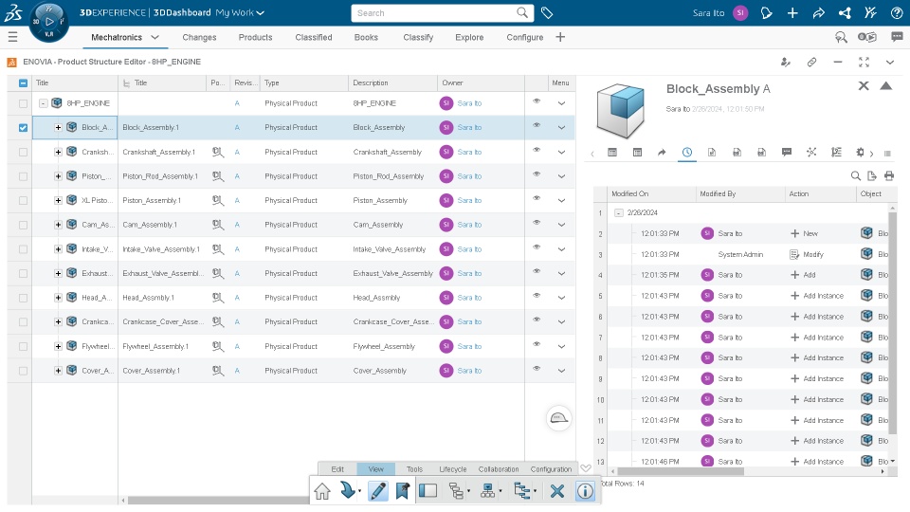
Task: Click into the top Search field
Action: 431,13
